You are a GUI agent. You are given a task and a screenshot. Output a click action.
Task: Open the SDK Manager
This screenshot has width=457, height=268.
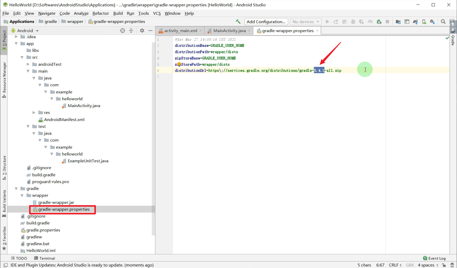(x=432, y=21)
